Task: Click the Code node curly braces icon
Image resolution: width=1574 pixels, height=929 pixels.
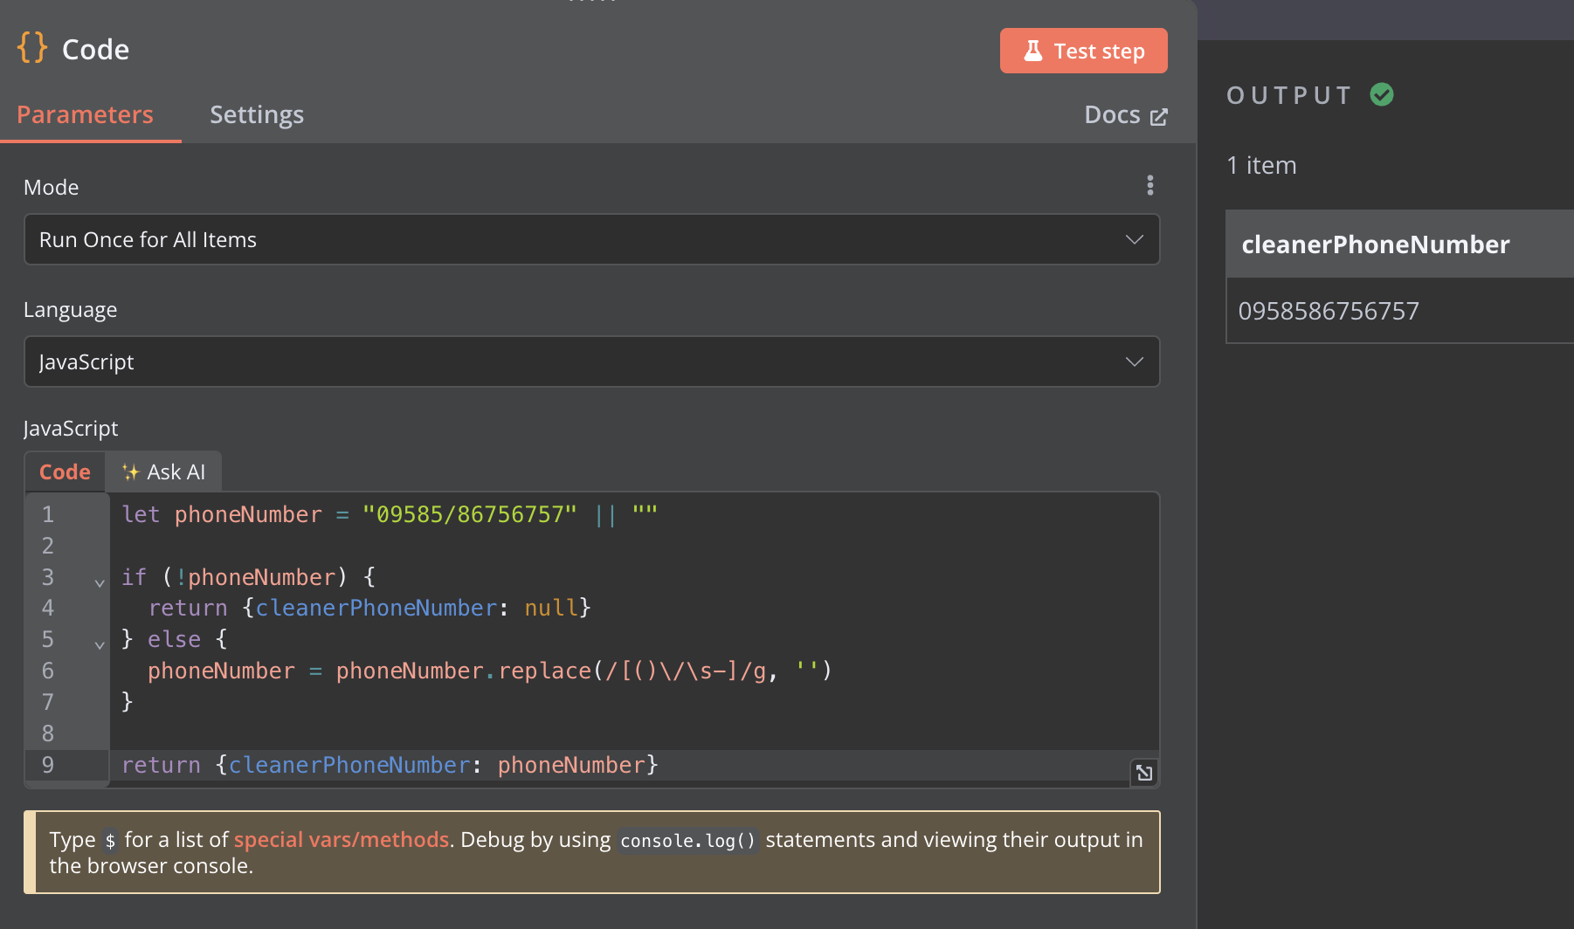Action: click(x=32, y=48)
